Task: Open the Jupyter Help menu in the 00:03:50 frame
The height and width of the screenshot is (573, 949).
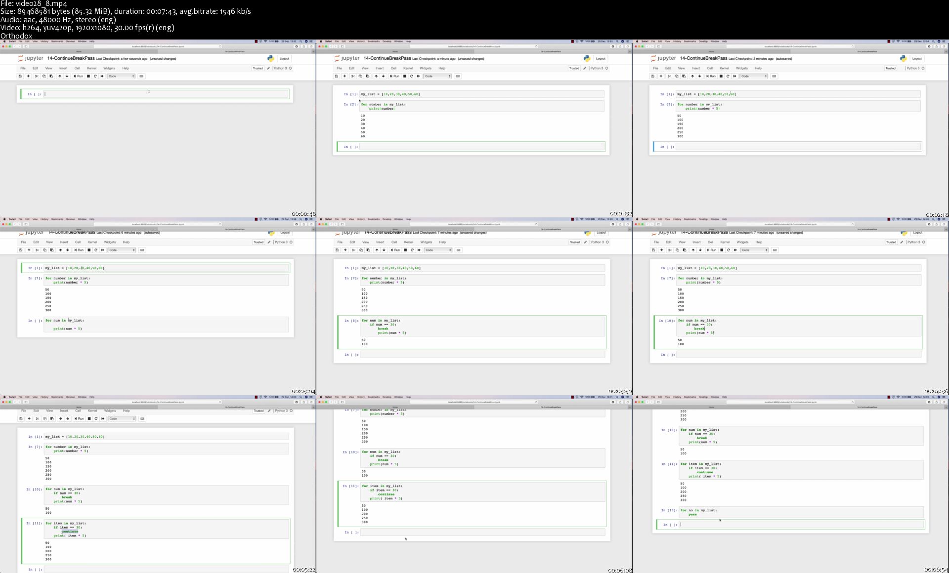Action: (x=442, y=242)
